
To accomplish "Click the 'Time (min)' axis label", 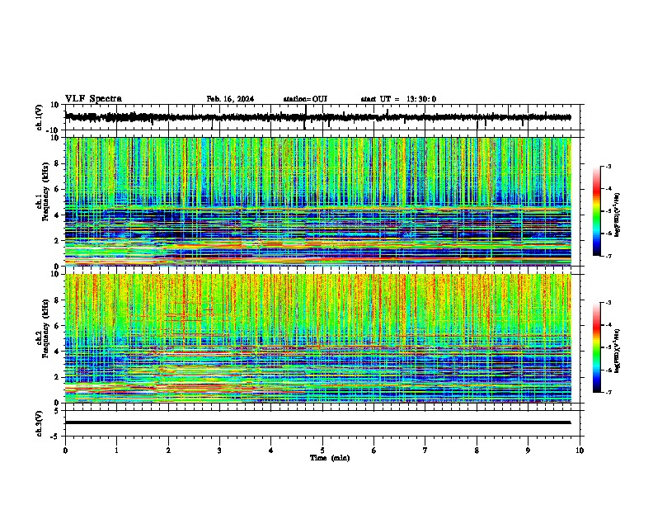I will [x=330, y=458].
